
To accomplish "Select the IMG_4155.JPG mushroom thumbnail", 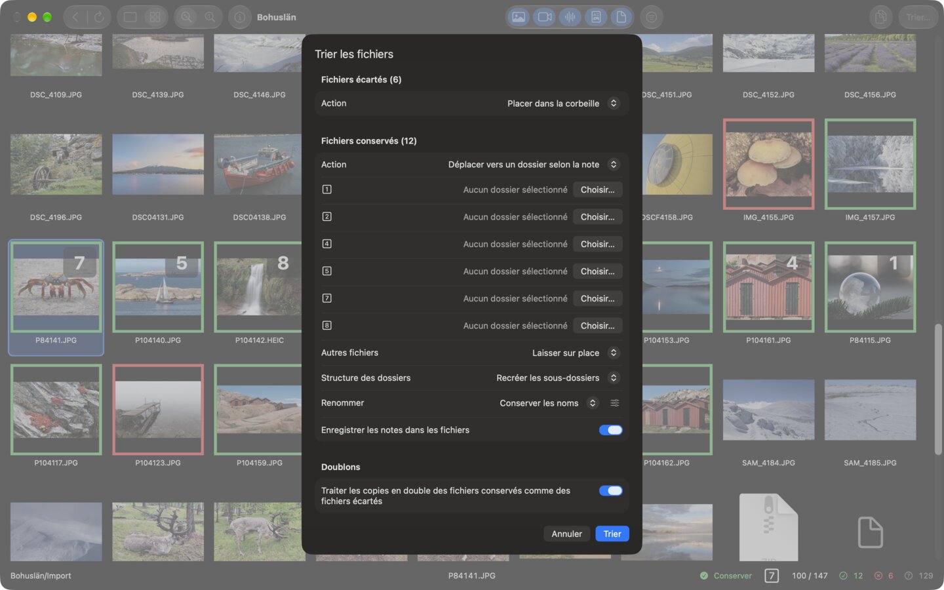I will tap(769, 164).
